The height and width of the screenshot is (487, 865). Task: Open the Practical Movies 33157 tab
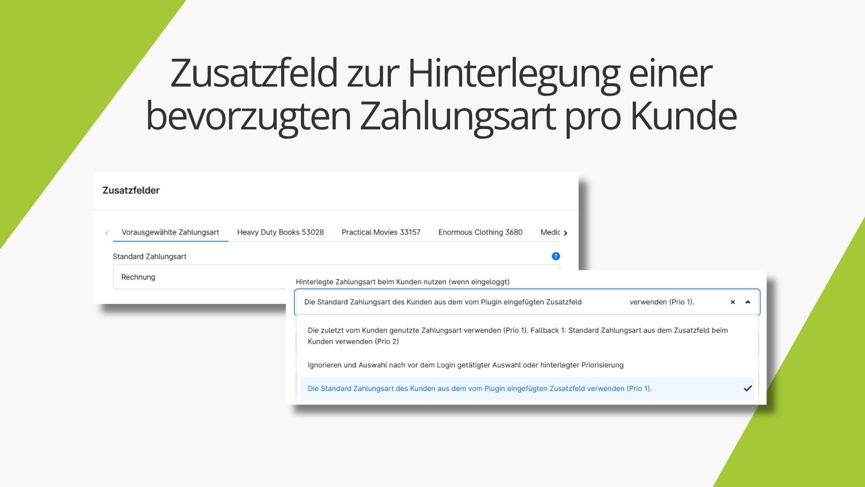click(x=381, y=232)
